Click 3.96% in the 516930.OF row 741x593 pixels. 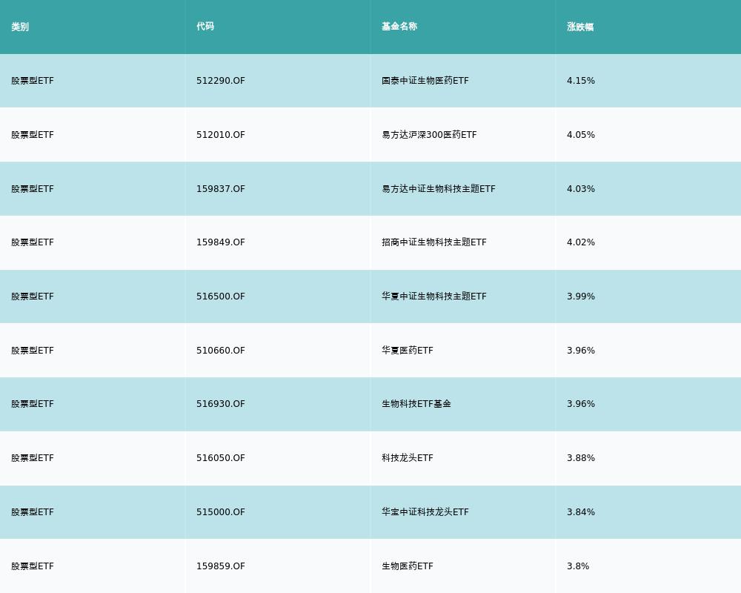581,404
